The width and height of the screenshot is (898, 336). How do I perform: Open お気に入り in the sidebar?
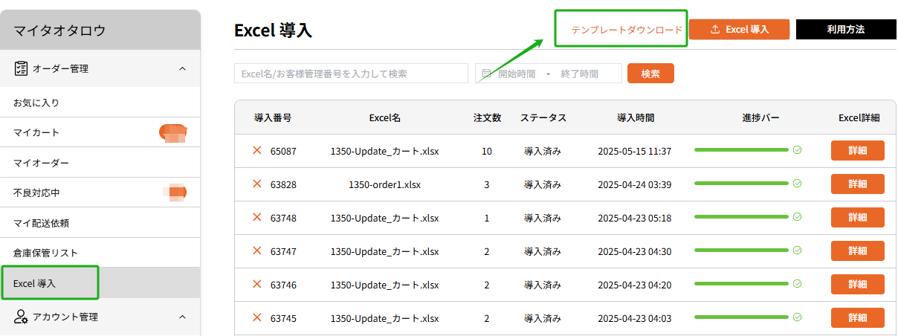click(100, 103)
